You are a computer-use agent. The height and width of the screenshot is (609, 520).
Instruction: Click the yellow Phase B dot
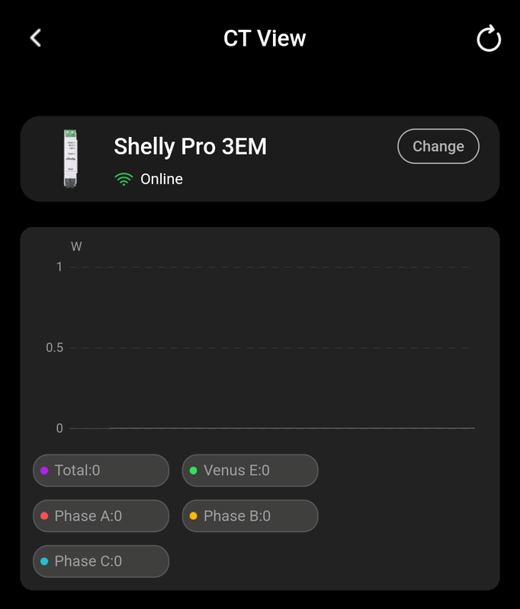[193, 516]
